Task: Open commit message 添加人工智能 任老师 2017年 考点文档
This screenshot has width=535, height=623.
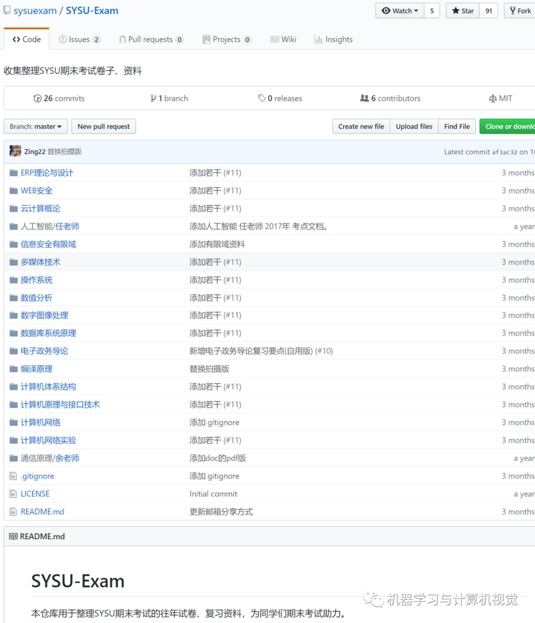Action: coord(259,226)
